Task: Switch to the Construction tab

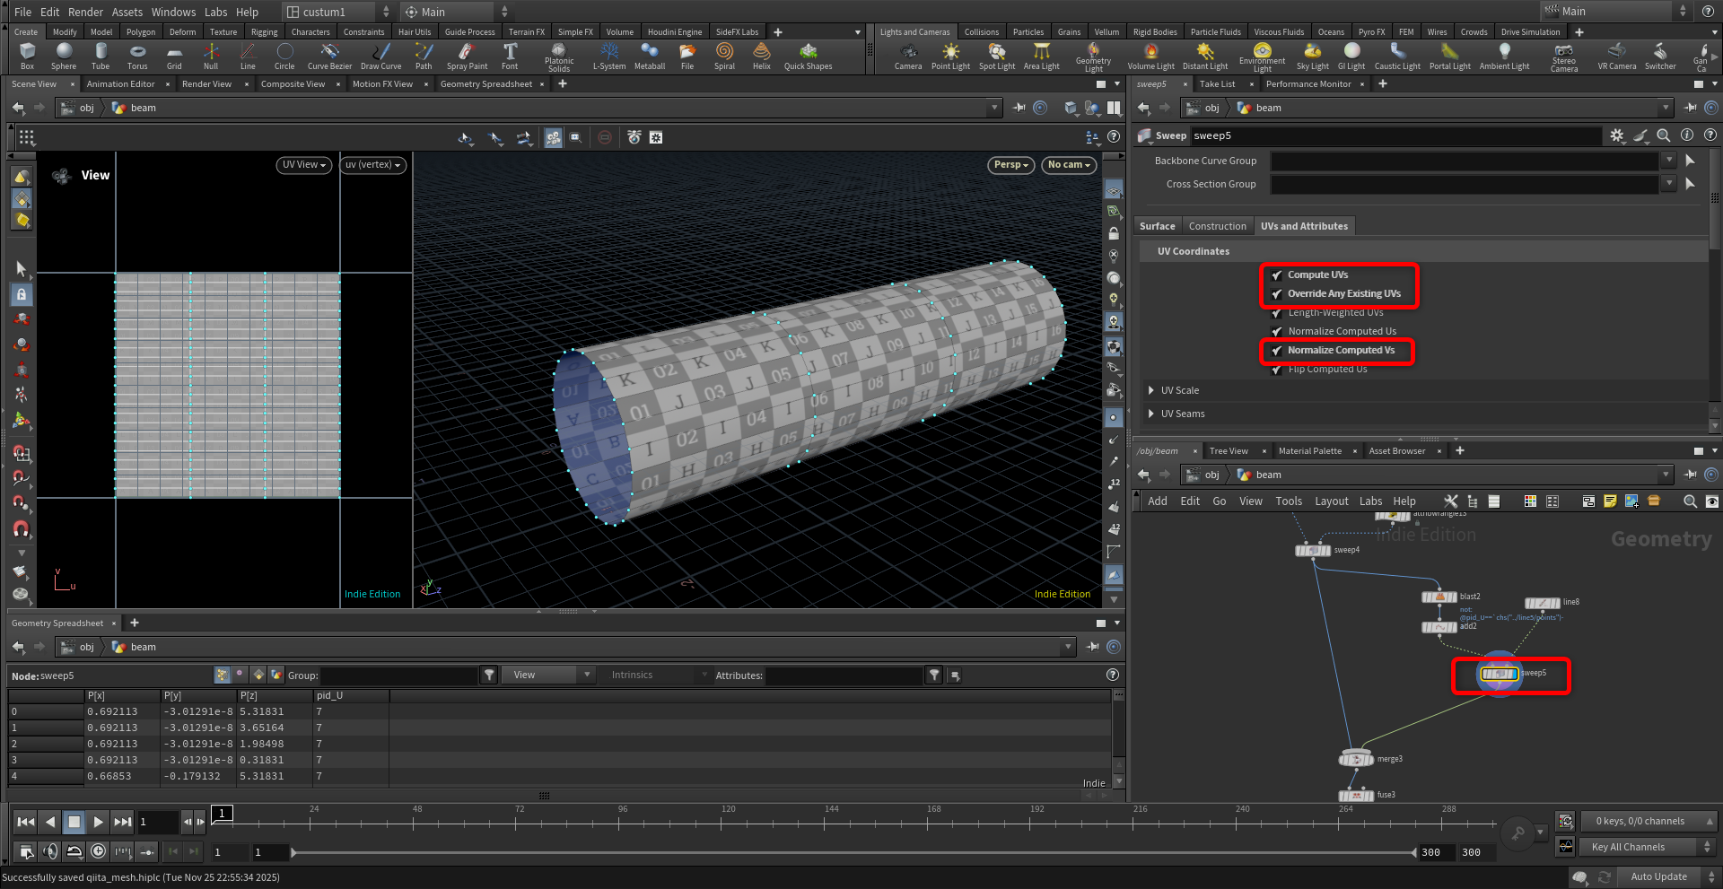Action: tap(1217, 226)
